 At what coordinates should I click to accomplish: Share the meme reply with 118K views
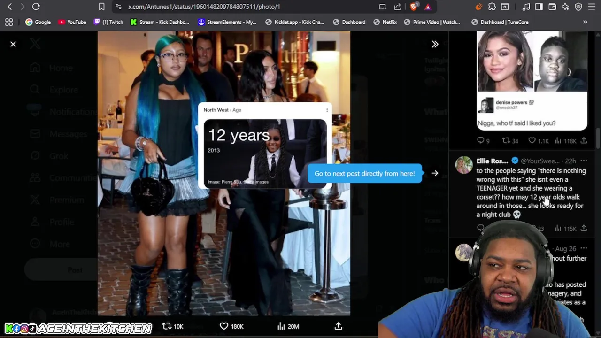tap(584, 140)
